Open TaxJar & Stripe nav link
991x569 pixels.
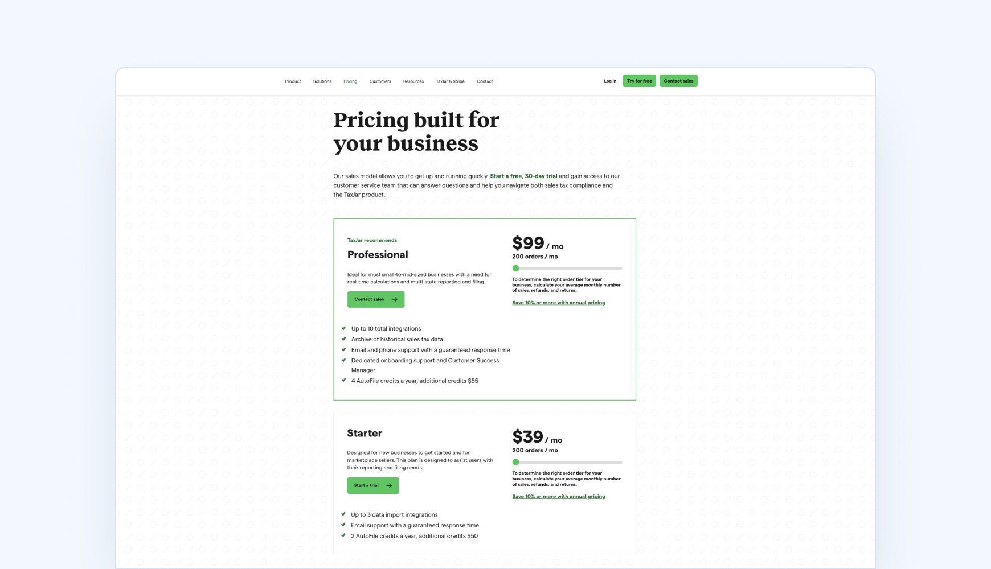[450, 81]
